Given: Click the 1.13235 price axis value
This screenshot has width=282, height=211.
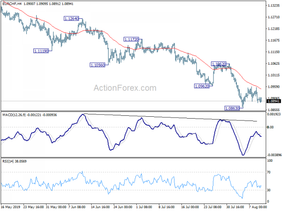Looking at the screenshot, I should [274, 6].
